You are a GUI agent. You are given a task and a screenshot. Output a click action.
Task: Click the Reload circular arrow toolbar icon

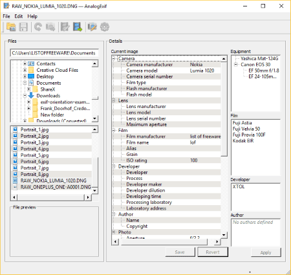tap(38, 27)
